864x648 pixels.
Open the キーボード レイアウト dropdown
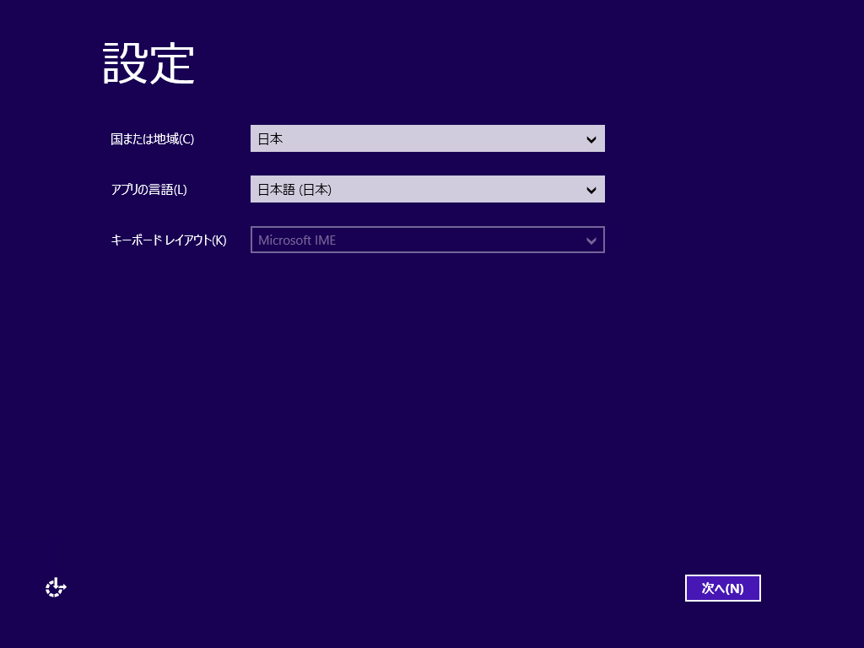click(427, 240)
